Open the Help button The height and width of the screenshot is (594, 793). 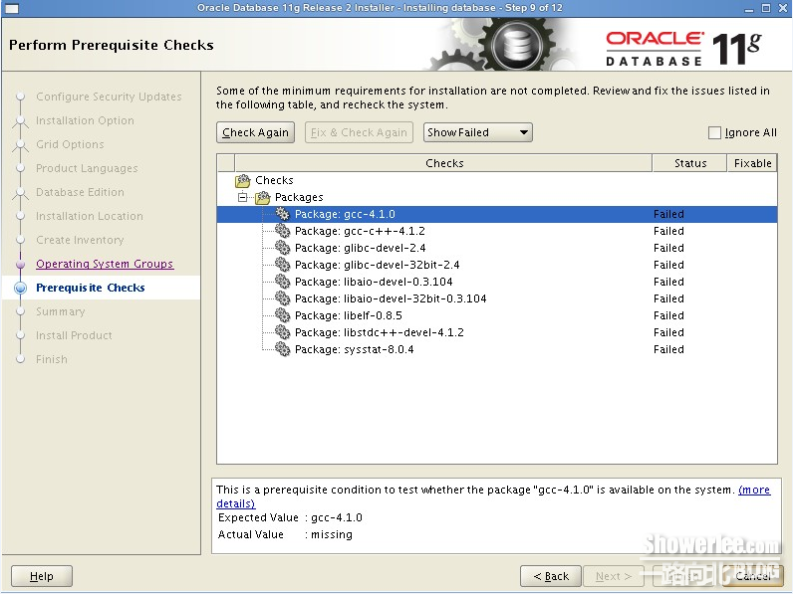tap(42, 576)
